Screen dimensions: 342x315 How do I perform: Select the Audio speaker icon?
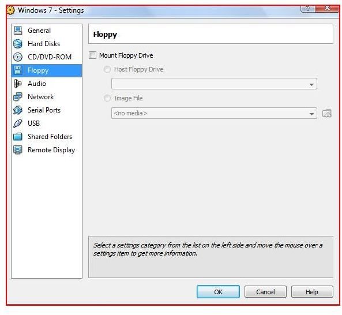point(18,84)
